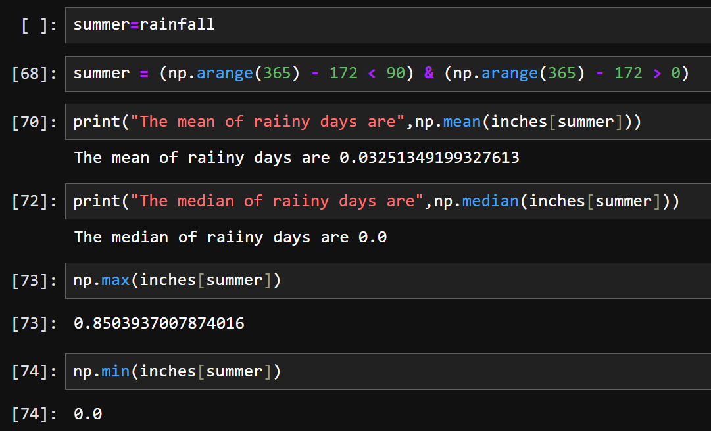711x431 pixels.
Task: Click the '[73]:' output prompt beside 0.8503937007874016
Action: 34,324
